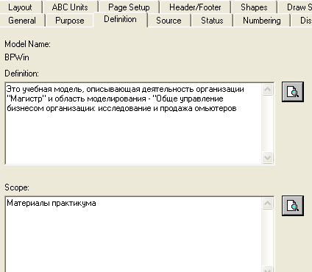The width and height of the screenshot is (312, 272).
Task: Click the 'Материалы практикума' text
Action: [x=52, y=203]
